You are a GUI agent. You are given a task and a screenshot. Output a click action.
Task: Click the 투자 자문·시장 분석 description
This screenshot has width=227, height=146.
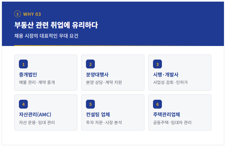point(104,122)
